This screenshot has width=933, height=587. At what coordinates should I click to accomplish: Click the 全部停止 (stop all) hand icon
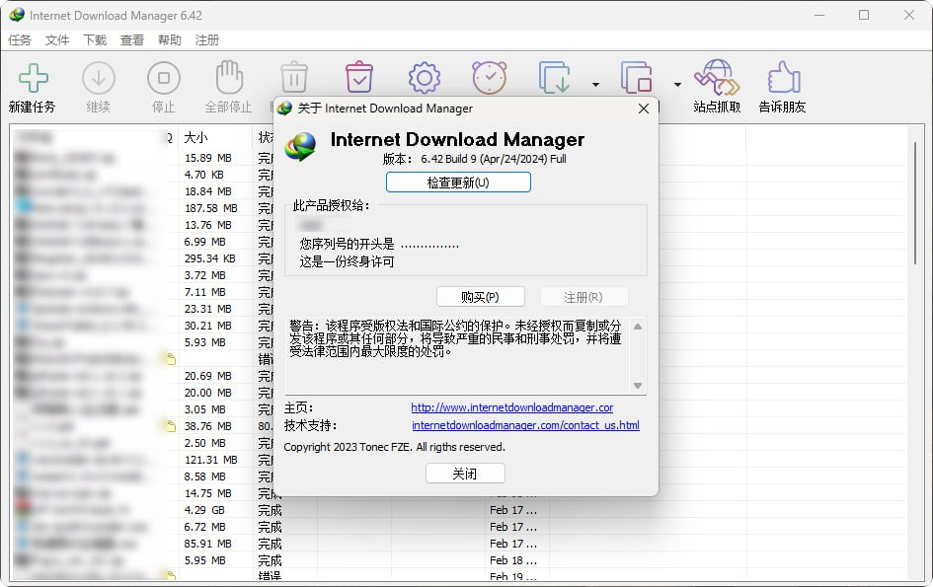pos(228,79)
